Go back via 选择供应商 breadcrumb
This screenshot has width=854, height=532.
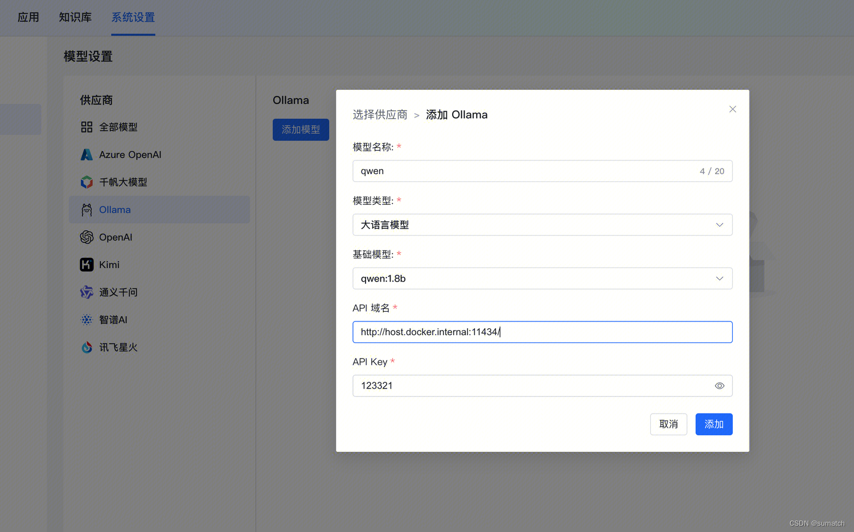click(x=380, y=115)
